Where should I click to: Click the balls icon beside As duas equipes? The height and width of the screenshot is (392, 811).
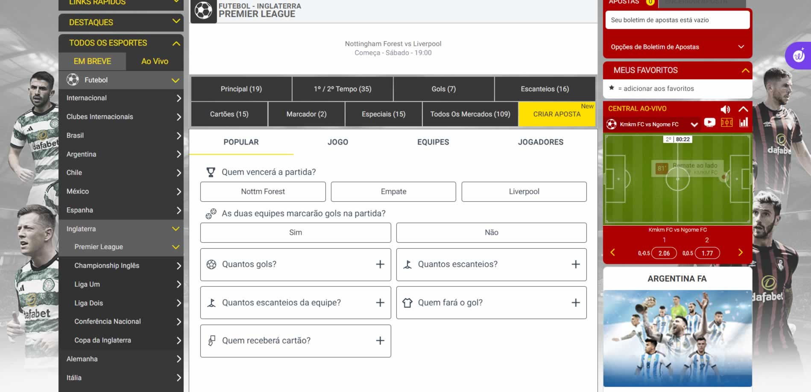point(211,213)
